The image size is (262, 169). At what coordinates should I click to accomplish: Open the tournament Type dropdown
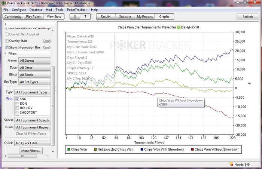click(x=33, y=92)
